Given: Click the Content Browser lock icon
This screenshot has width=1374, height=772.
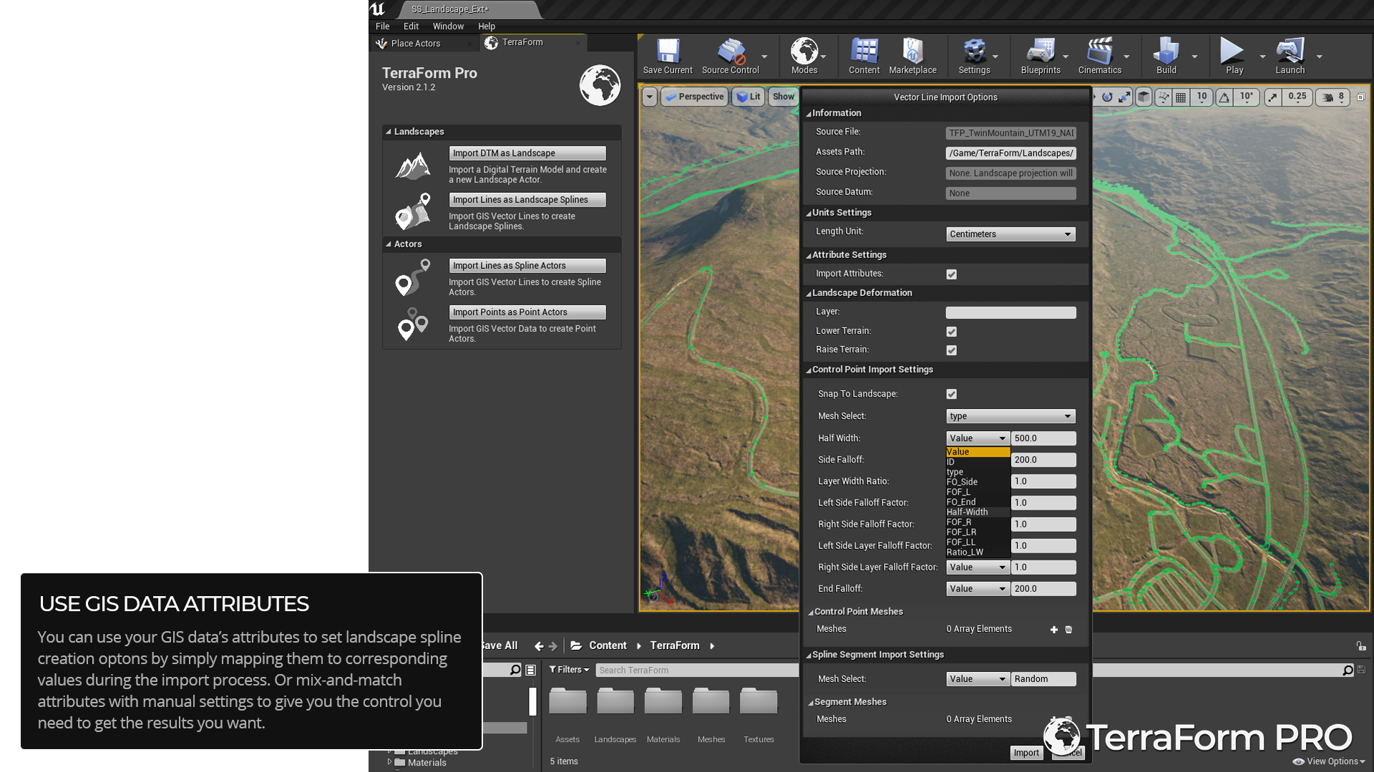Looking at the screenshot, I should [1361, 646].
